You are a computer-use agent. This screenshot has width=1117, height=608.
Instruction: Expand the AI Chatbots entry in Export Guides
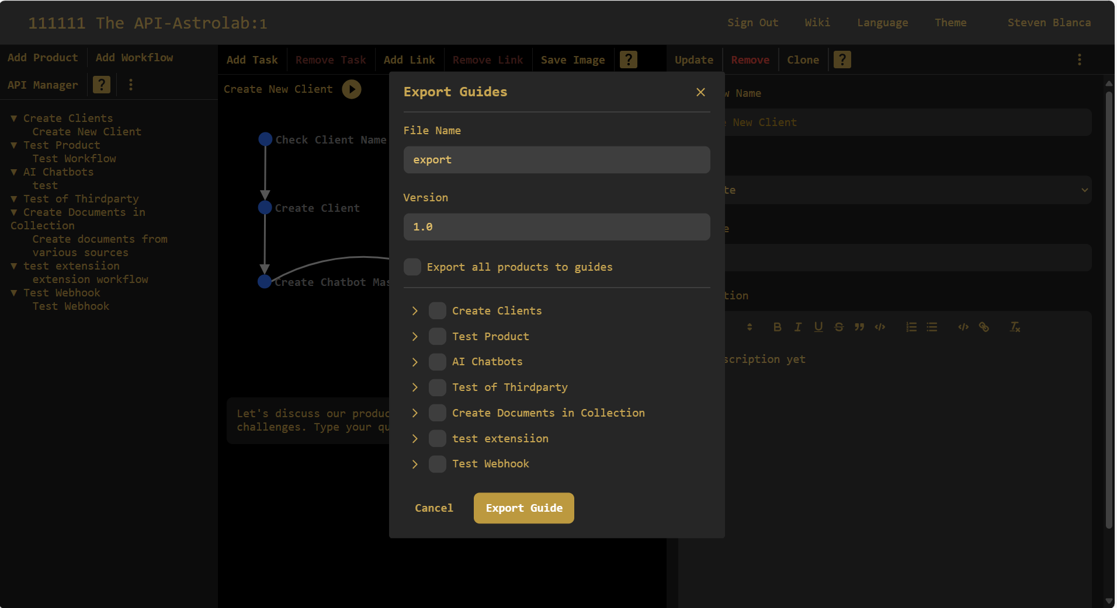(415, 362)
